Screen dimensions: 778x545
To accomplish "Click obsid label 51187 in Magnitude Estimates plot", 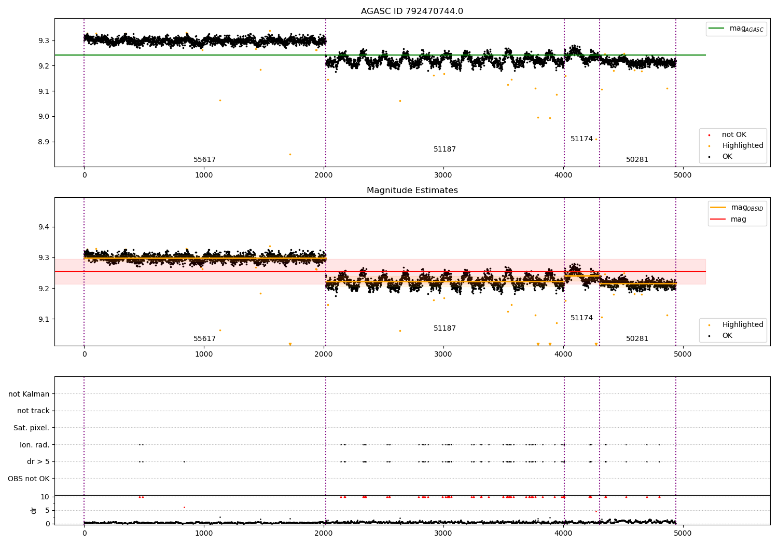I will 444,329.
